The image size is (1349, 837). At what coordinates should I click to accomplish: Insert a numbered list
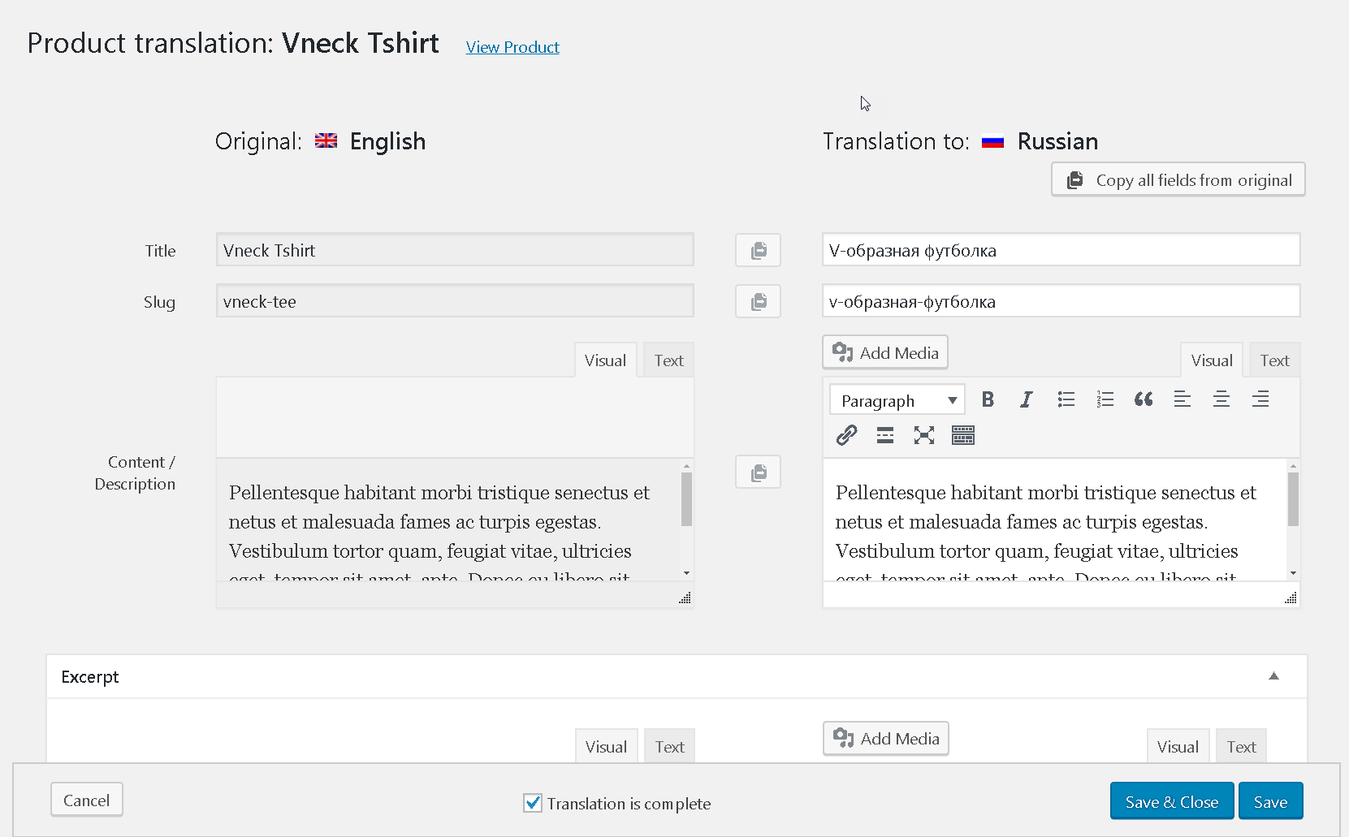[1105, 399]
